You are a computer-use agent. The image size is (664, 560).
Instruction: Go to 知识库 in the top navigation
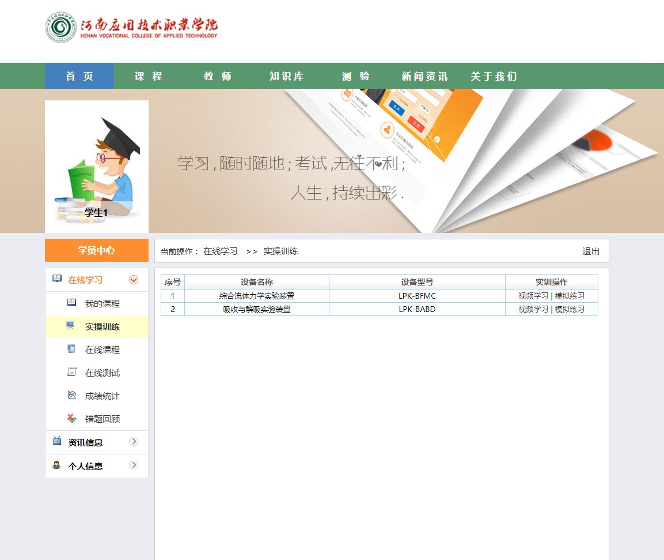pos(287,76)
